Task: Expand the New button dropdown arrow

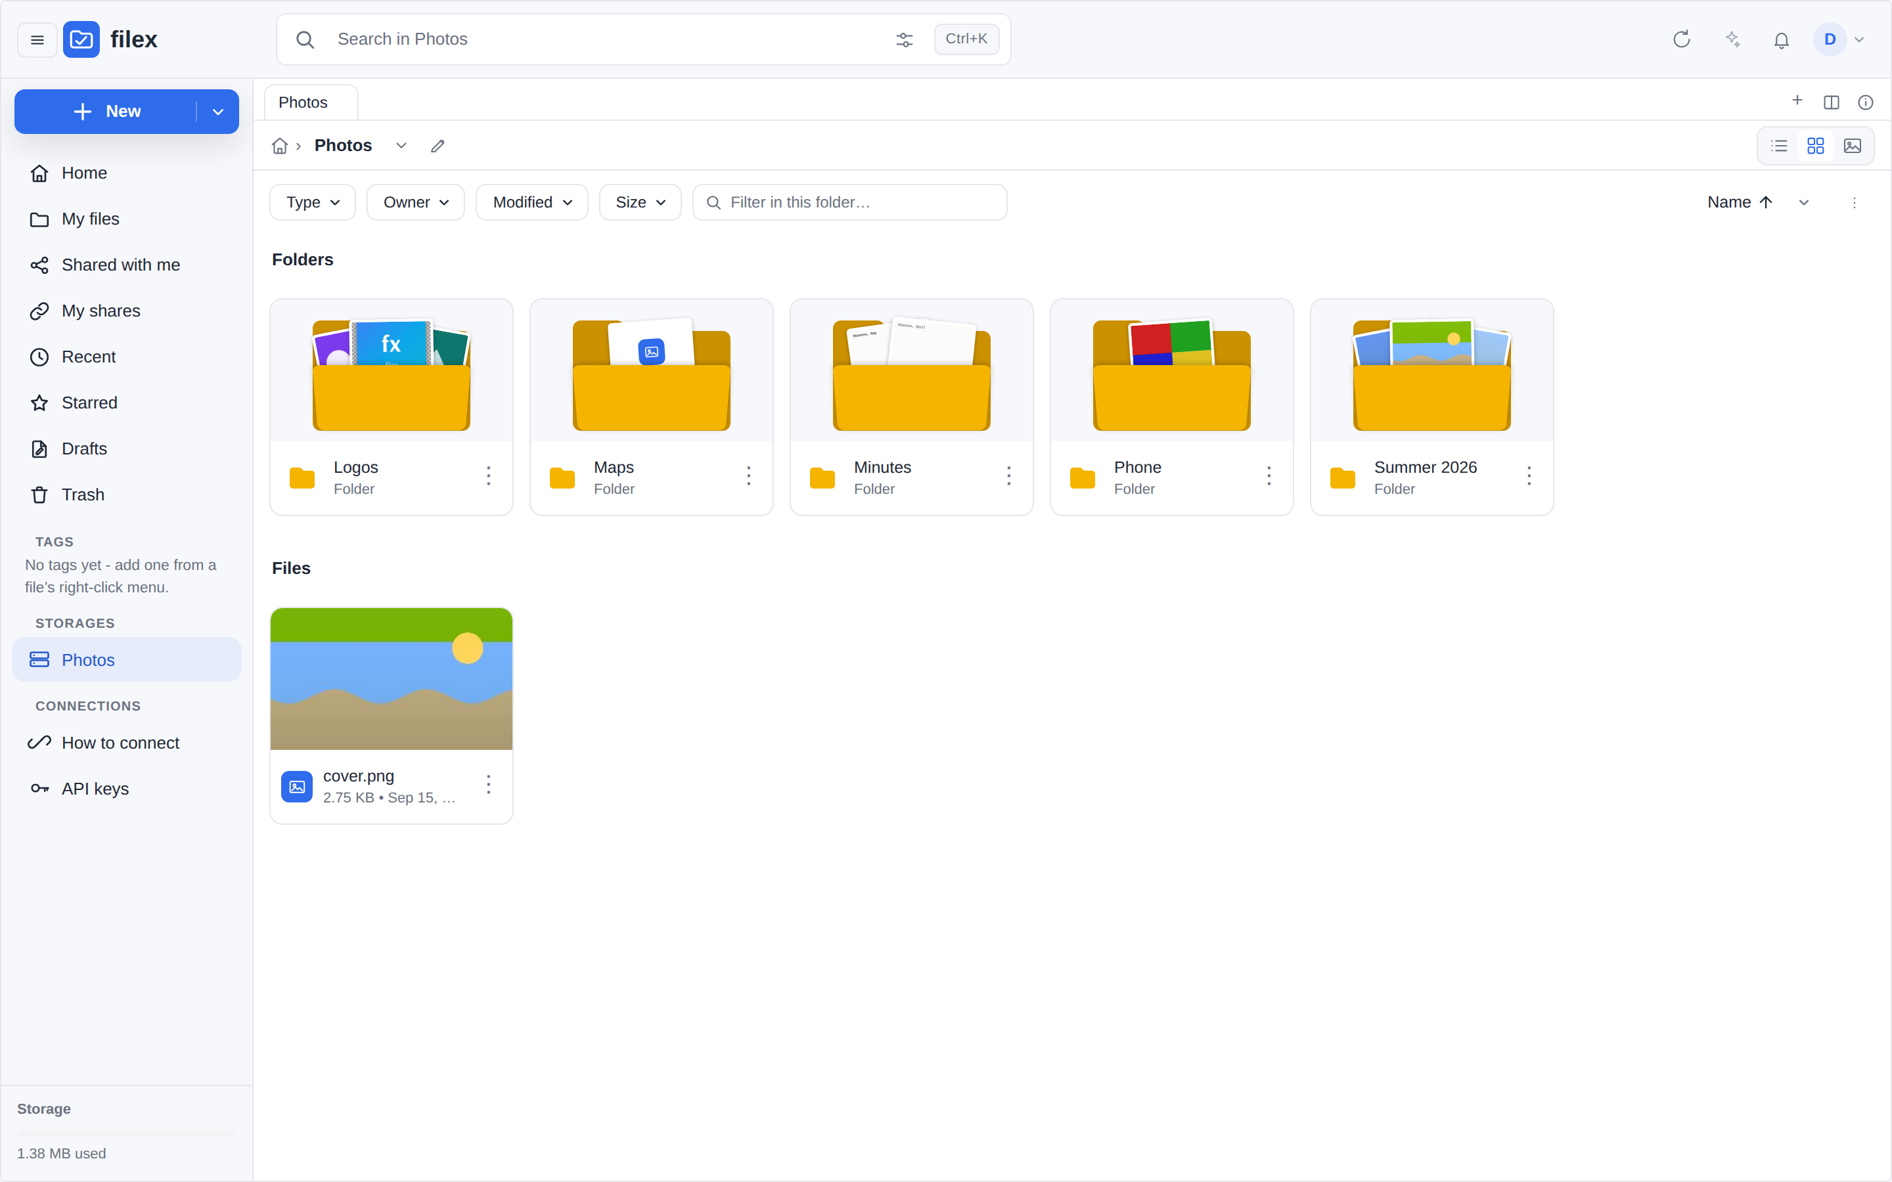Action: tap(218, 112)
